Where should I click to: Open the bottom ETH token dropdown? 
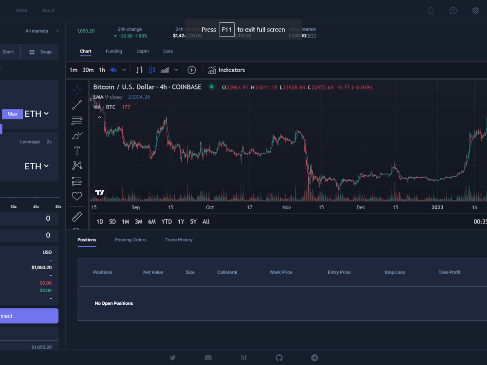point(37,166)
